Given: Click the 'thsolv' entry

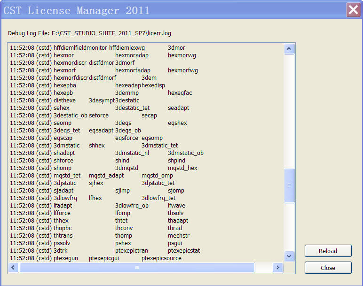Looking at the screenshot, I should [x=176, y=213].
